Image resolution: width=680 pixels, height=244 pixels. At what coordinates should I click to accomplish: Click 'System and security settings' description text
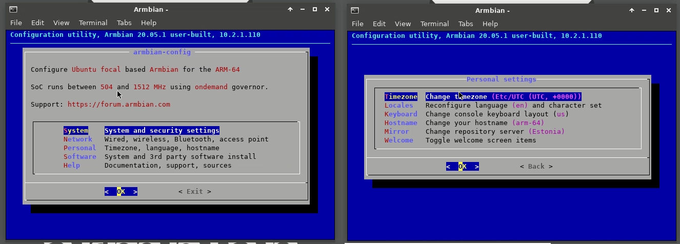[162, 130]
